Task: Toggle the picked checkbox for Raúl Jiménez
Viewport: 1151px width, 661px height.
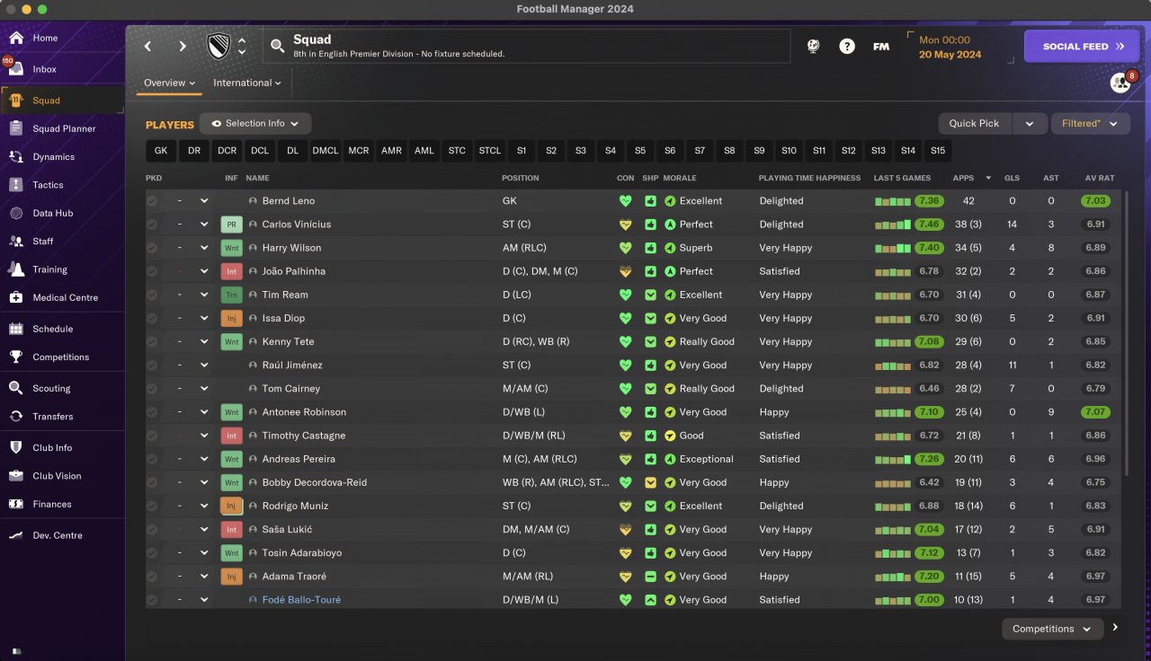Action: (152, 366)
